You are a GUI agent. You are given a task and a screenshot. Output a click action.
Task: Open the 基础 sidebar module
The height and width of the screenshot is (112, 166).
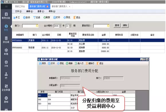(6, 100)
